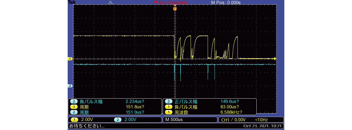Screen dimensions: 352x130
Task: Select channel 2 2.00V scale readout
Action: (126, 120)
